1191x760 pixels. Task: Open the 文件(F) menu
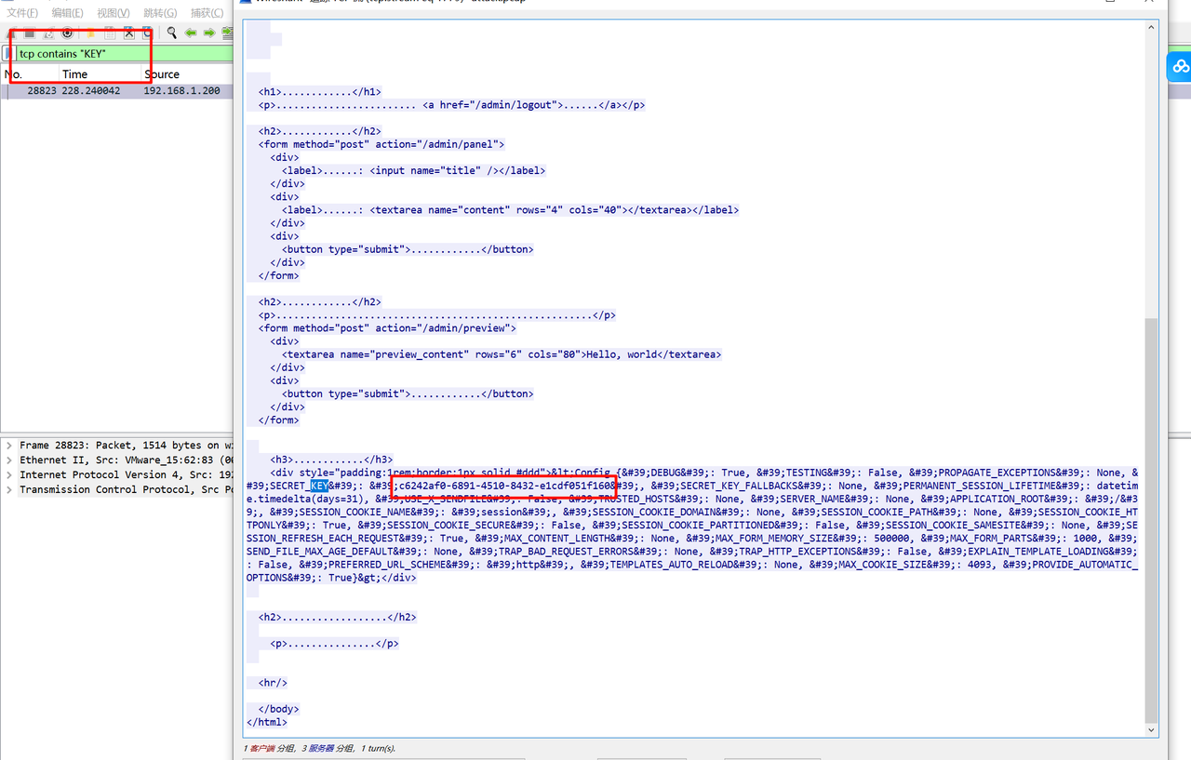point(22,13)
